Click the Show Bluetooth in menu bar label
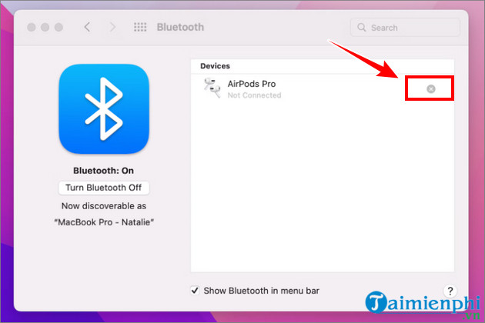 pos(262,291)
